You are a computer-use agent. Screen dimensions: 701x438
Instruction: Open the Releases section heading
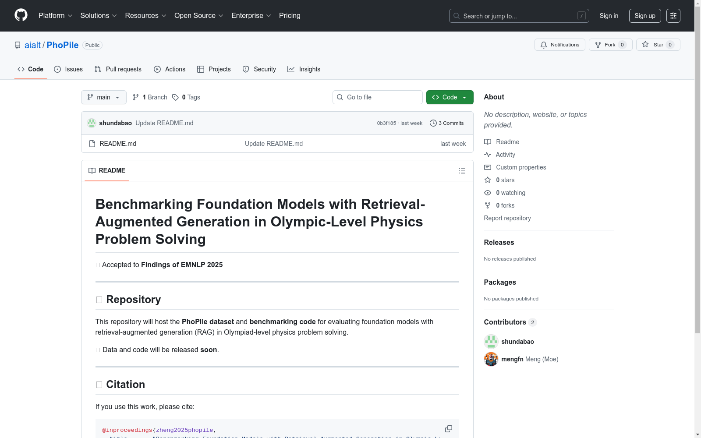(x=499, y=242)
